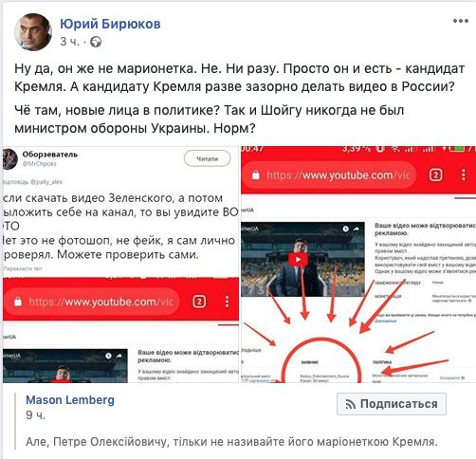Click the globe public audience icon

coord(96,42)
